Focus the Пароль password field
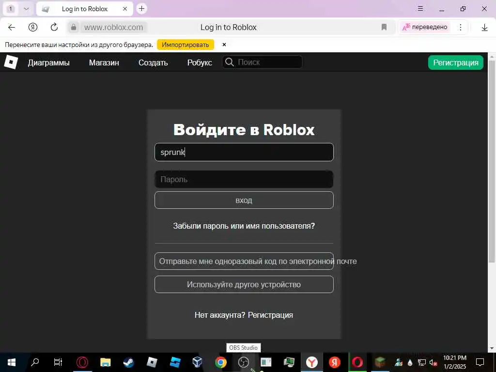The width and height of the screenshot is (496, 372). tap(244, 179)
